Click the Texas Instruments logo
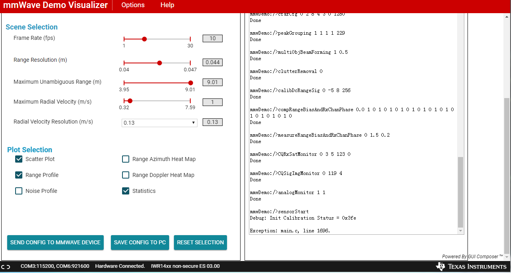The height and width of the screenshot is (273, 511). [x=471, y=266]
